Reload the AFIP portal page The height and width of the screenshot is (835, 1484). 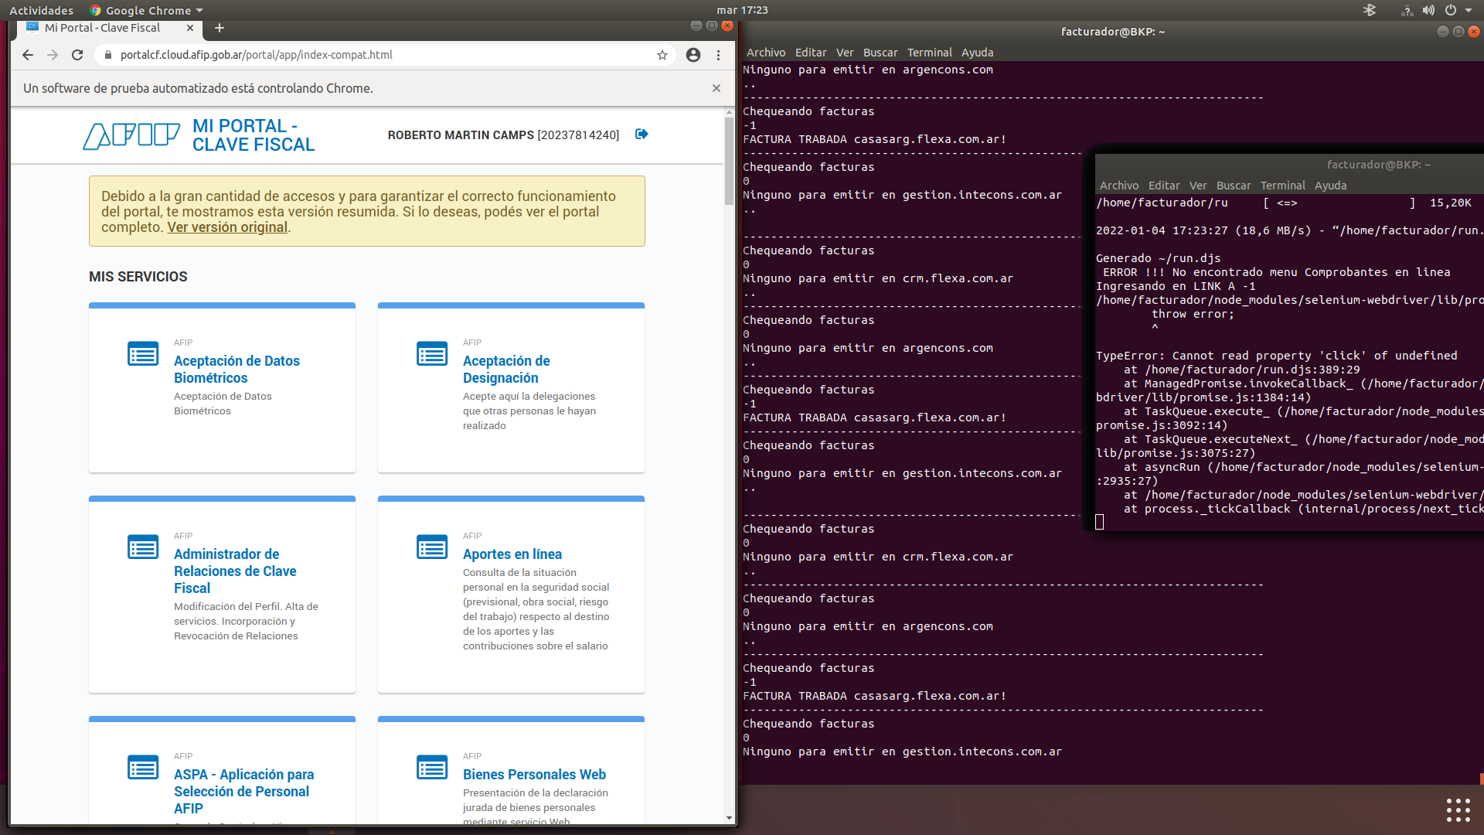pyautogui.click(x=77, y=55)
